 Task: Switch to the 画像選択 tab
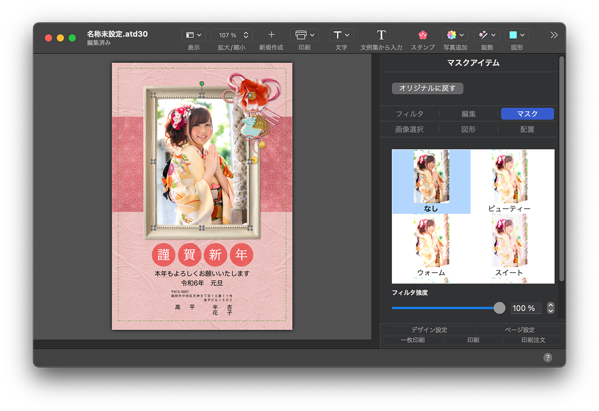click(x=409, y=129)
